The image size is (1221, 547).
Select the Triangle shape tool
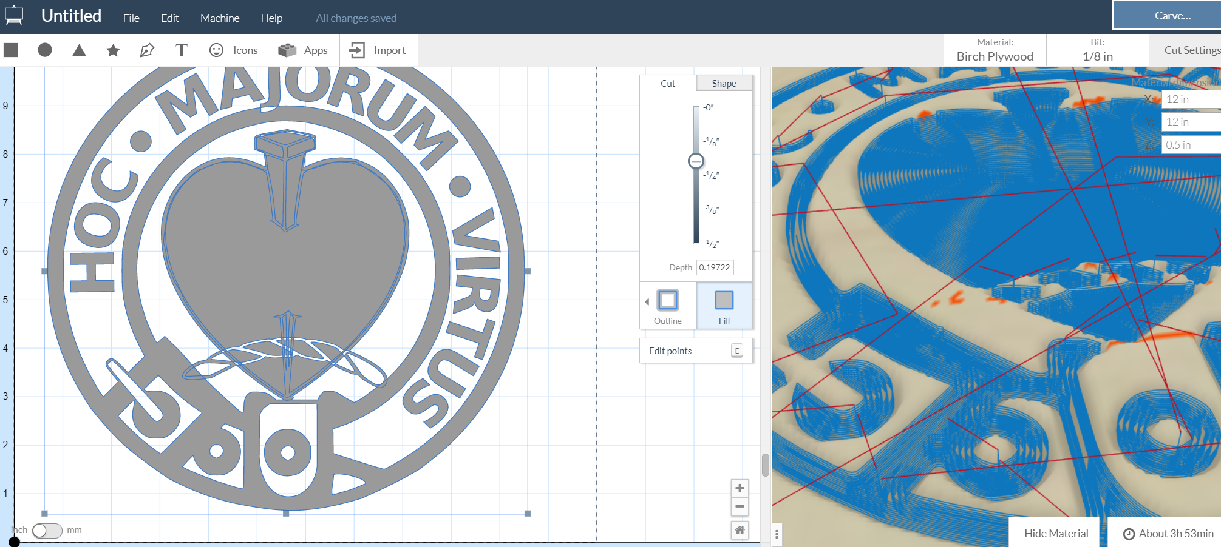(x=79, y=50)
